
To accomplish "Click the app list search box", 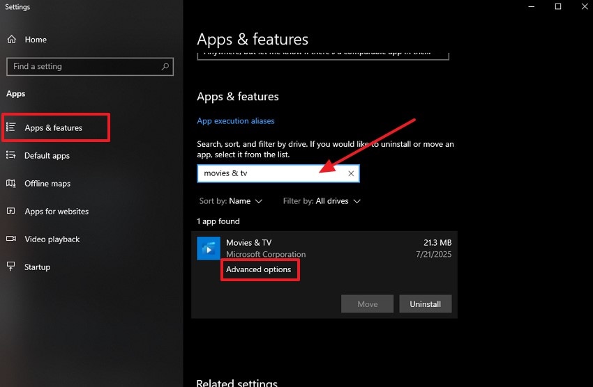I will pyautogui.click(x=278, y=173).
